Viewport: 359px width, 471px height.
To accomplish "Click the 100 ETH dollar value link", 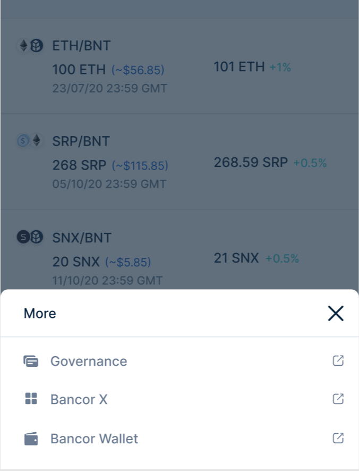I will tap(139, 70).
